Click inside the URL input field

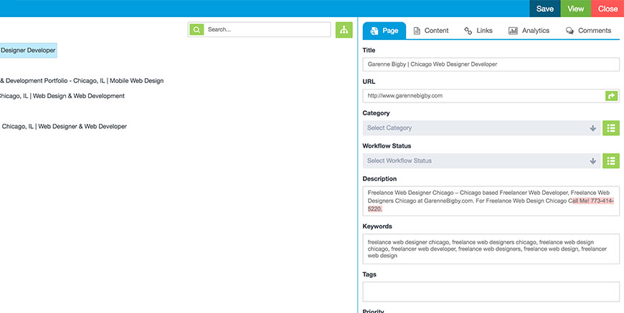(x=482, y=95)
